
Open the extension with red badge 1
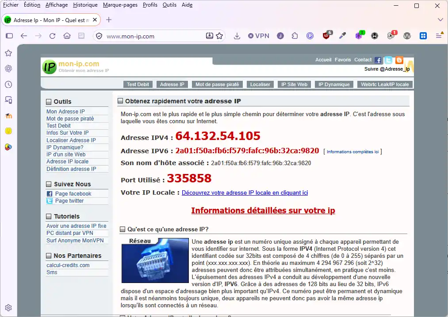391,35
